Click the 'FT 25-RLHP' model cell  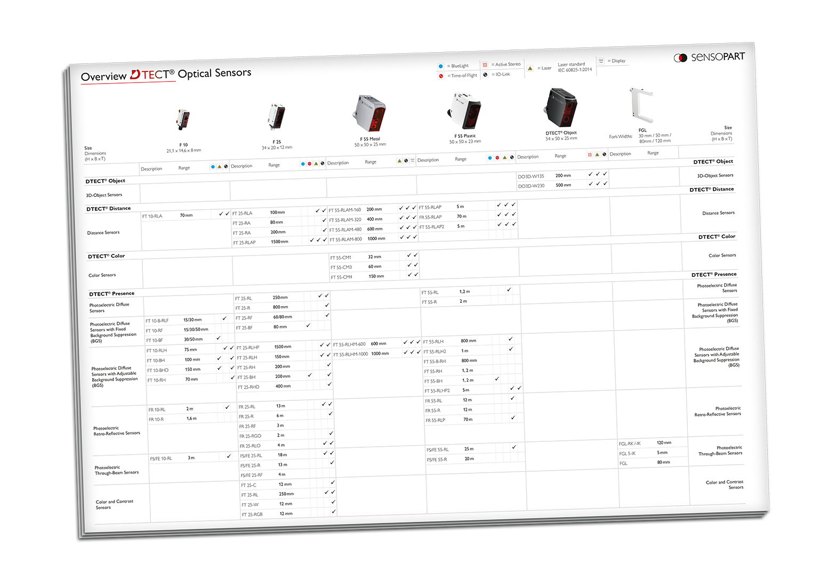[248, 348]
